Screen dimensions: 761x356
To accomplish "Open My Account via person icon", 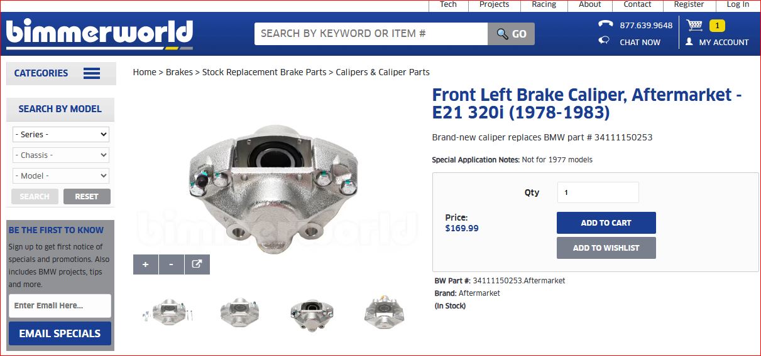I will coord(689,42).
